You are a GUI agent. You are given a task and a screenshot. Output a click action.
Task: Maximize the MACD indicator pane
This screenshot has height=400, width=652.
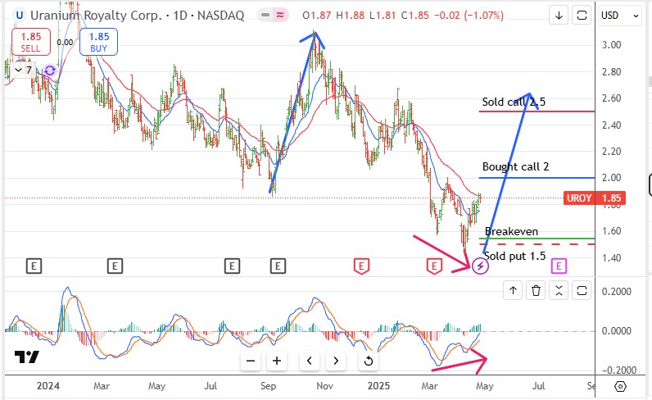tap(582, 290)
